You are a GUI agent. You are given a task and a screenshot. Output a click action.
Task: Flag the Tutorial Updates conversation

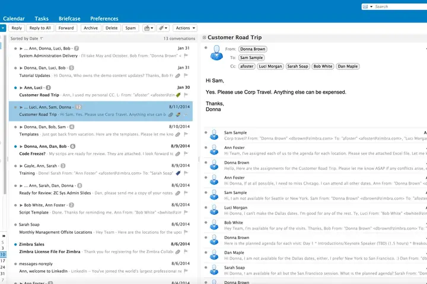[x=186, y=75]
